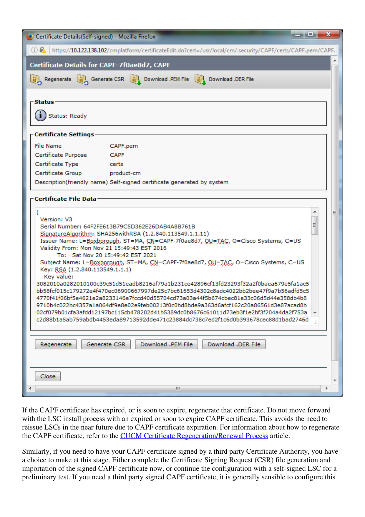The height and width of the screenshot is (517, 365).
Task: Click the text area scroll up arrow
Action: (315, 212)
